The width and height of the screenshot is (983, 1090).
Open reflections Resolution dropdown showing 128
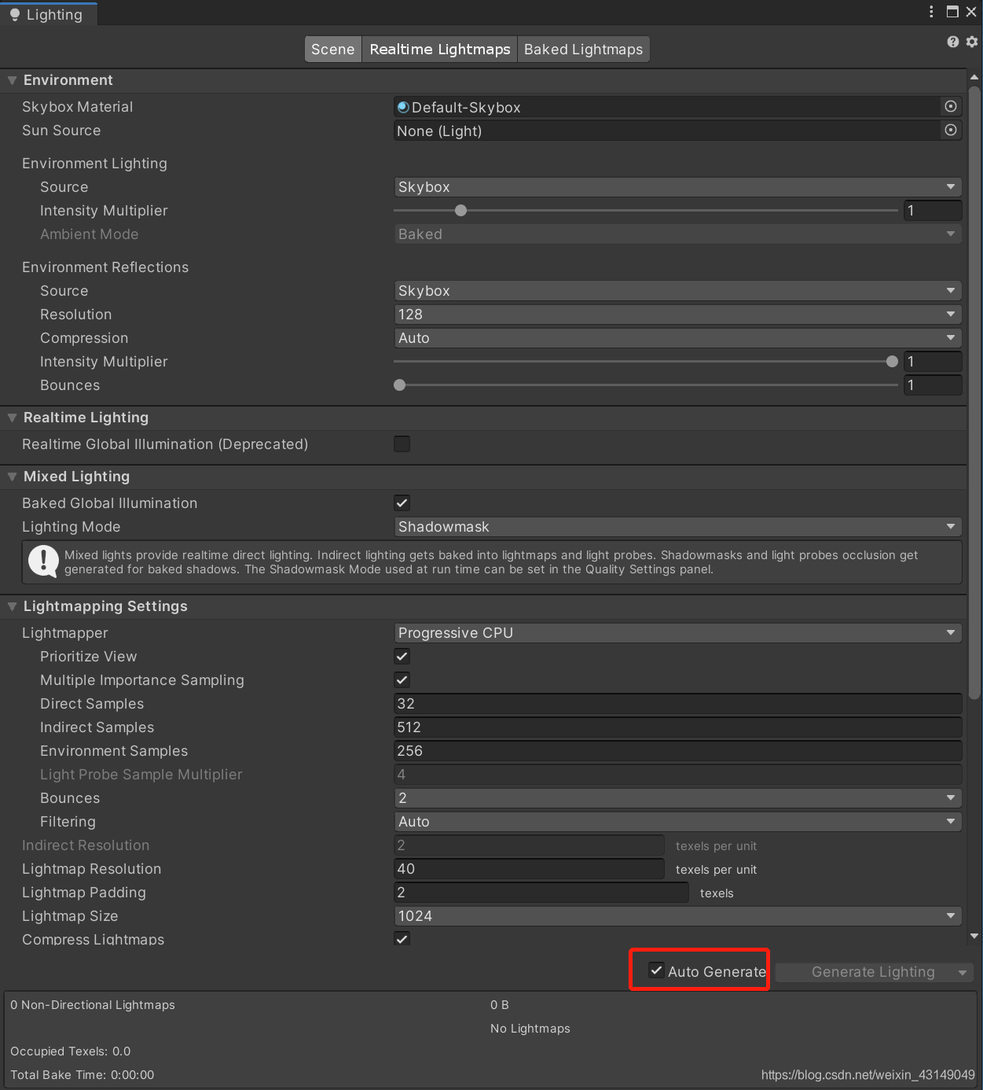pyautogui.click(x=677, y=315)
